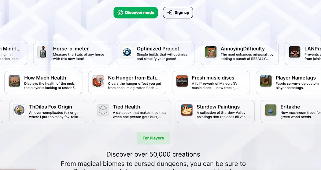
Task: Open the Fresh music discs title
Action: click(213, 78)
